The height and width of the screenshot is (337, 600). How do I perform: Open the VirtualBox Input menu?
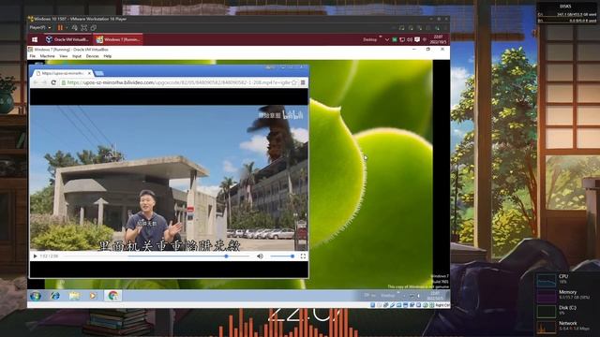[77, 56]
